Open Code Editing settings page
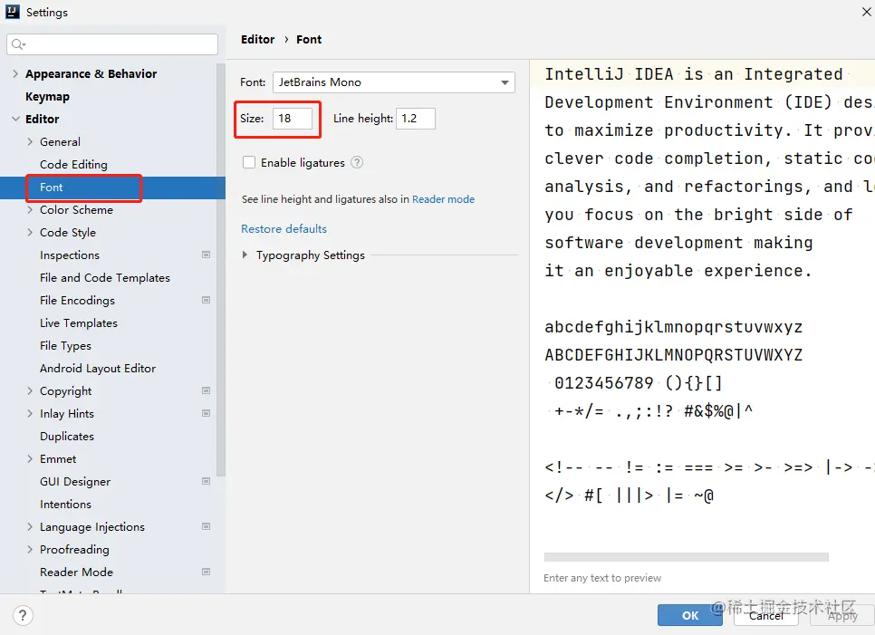 tap(73, 165)
